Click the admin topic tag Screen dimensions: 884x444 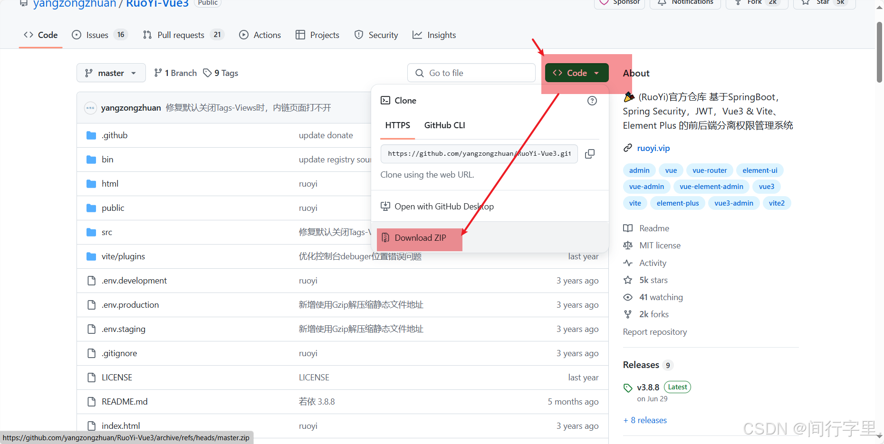click(x=639, y=170)
